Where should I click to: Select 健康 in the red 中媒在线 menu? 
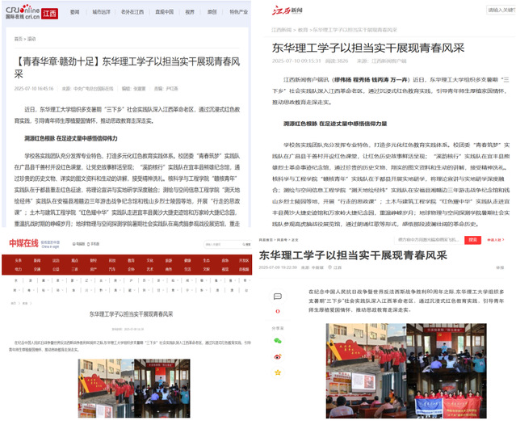(187, 260)
